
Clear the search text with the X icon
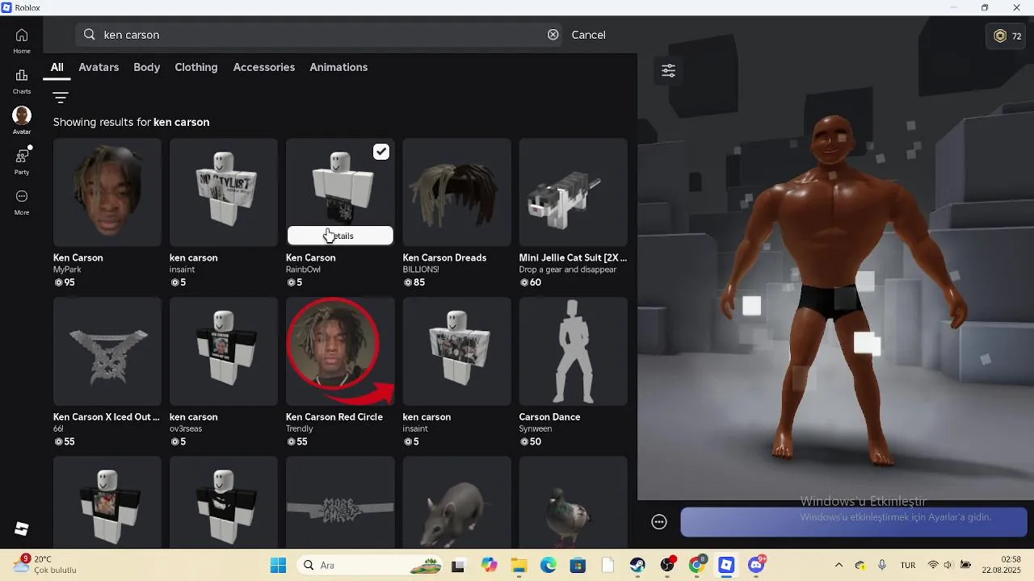553,35
